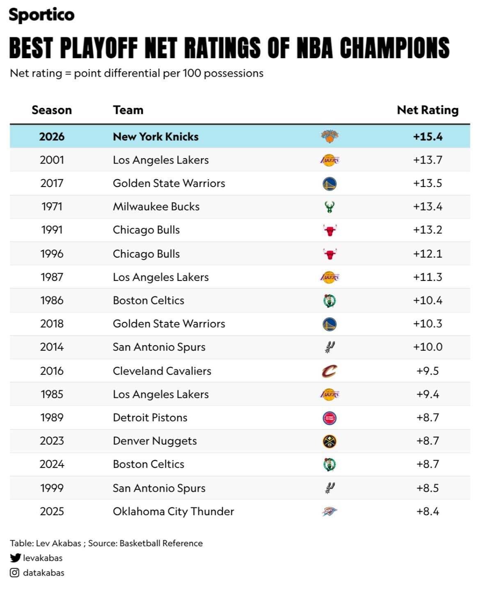Click the Net Rating column header
The image size is (480, 591).
(427, 110)
